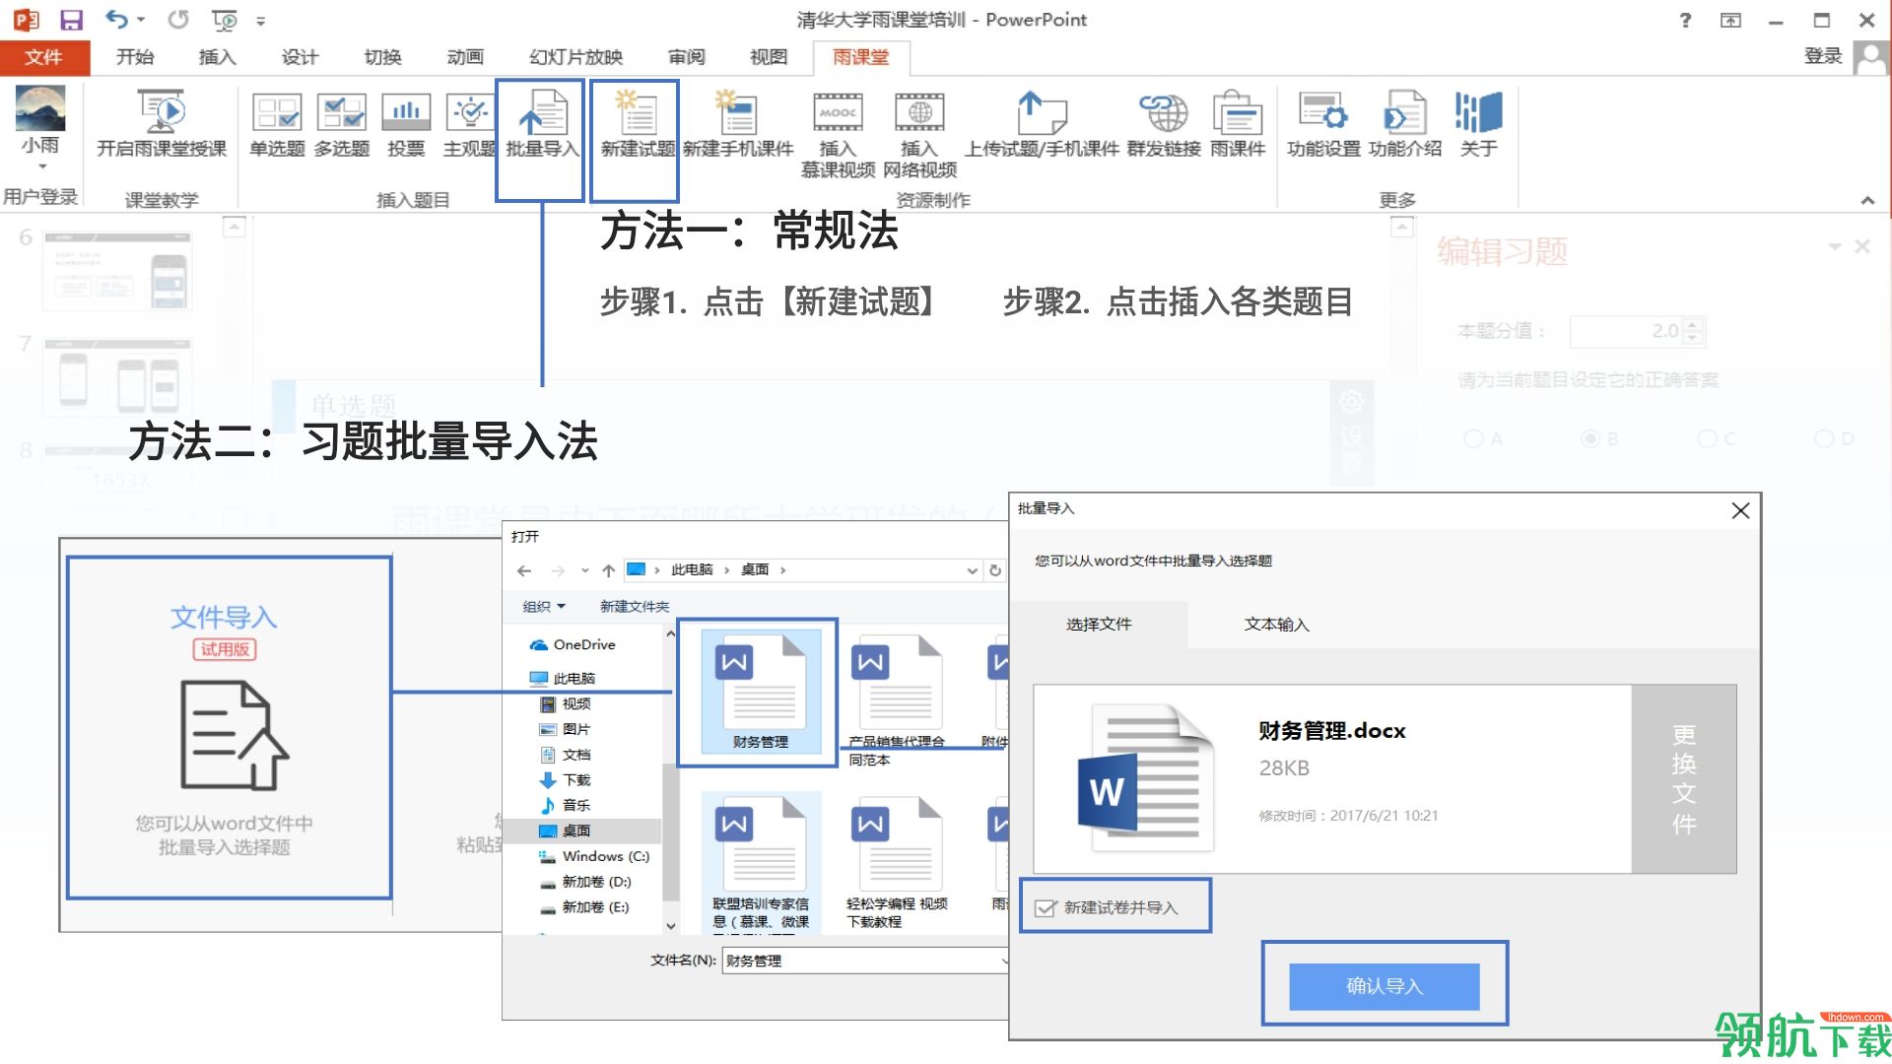Click the 批量导入 ribbon icon

(x=541, y=124)
